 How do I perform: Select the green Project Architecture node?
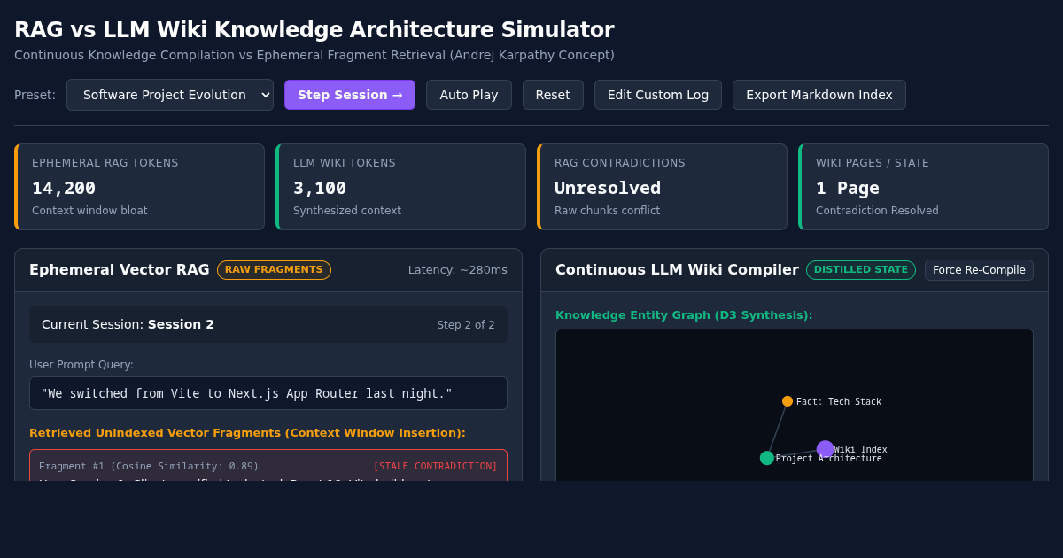coord(767,458)
